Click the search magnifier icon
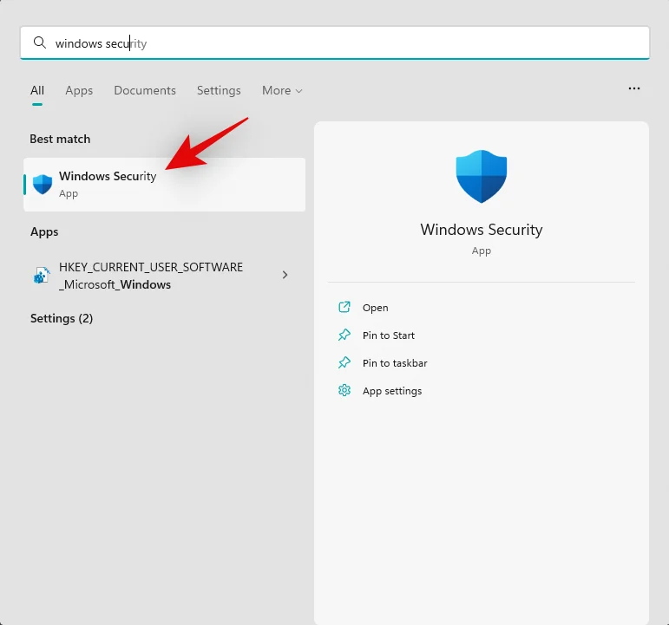The width and height of the screenshot is (669, 625). (40, 42)
